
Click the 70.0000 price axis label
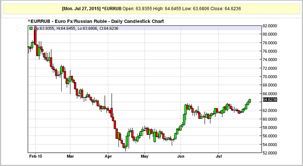270,76
